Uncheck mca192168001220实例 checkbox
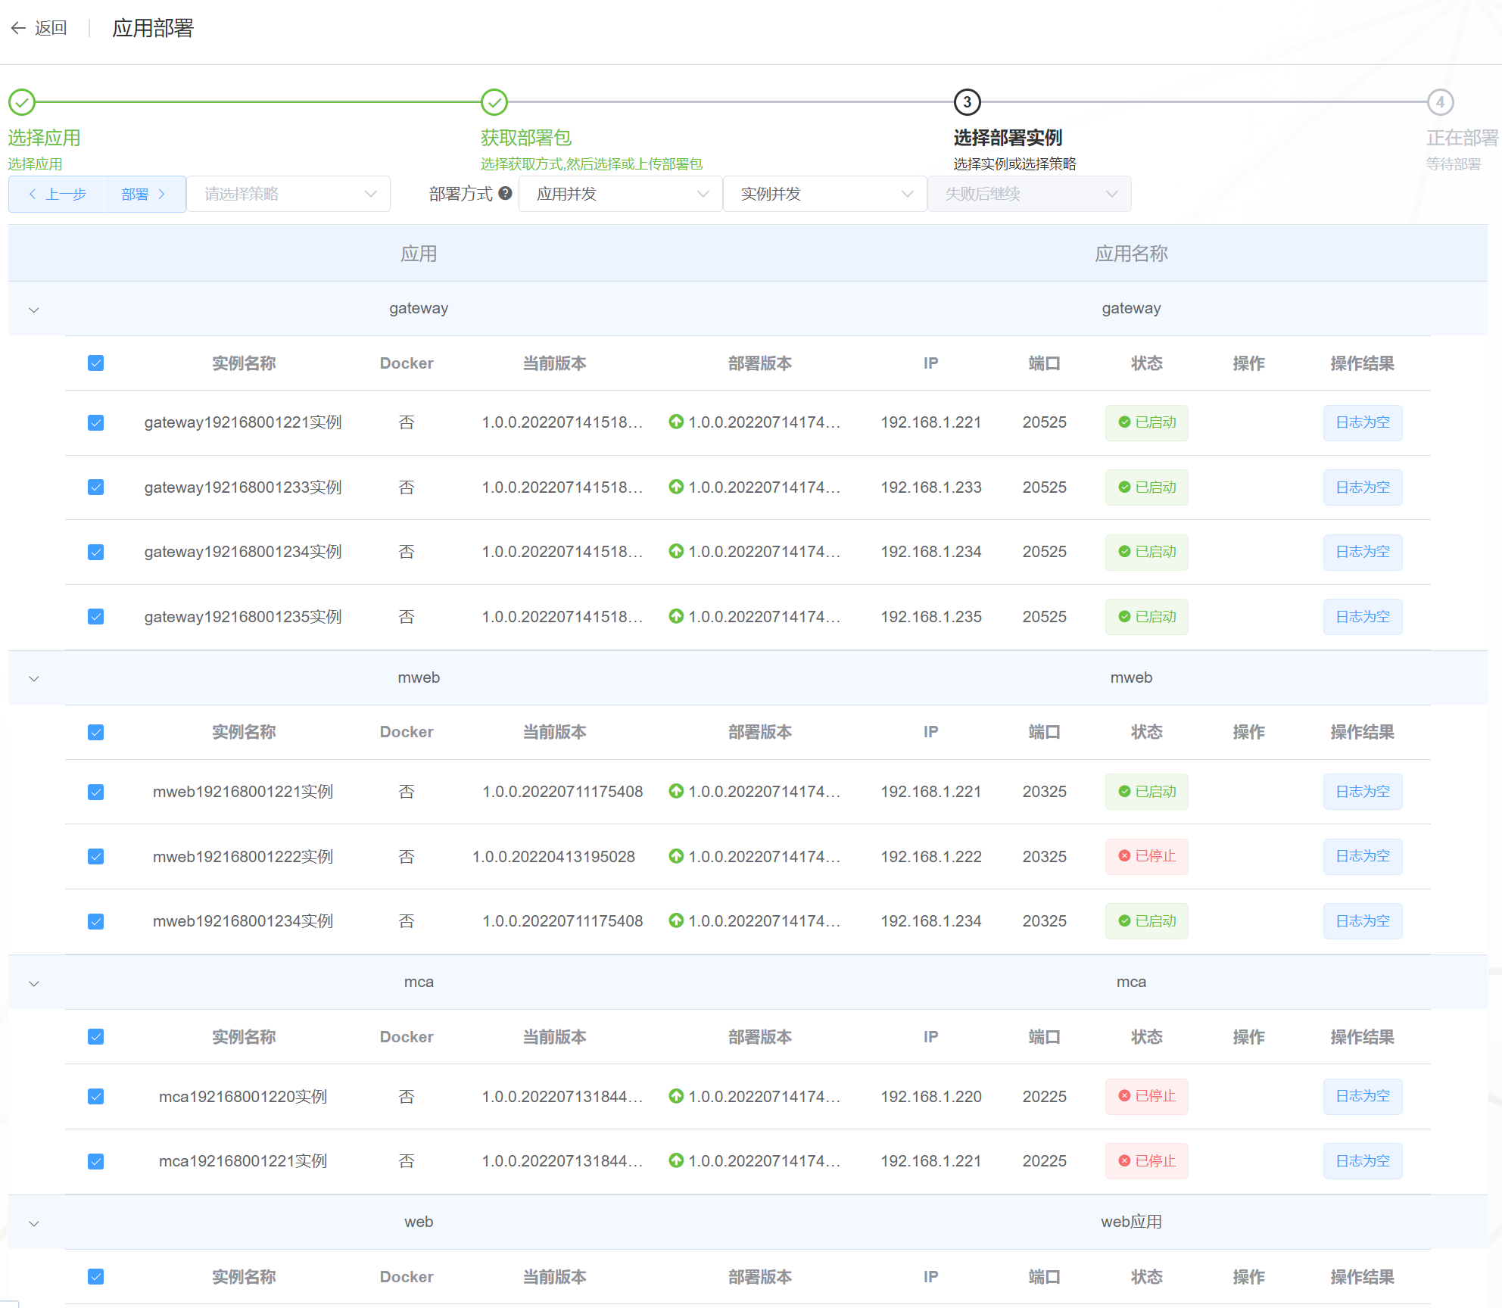The image size is (1502, 1308). (x=95, y=1096)
